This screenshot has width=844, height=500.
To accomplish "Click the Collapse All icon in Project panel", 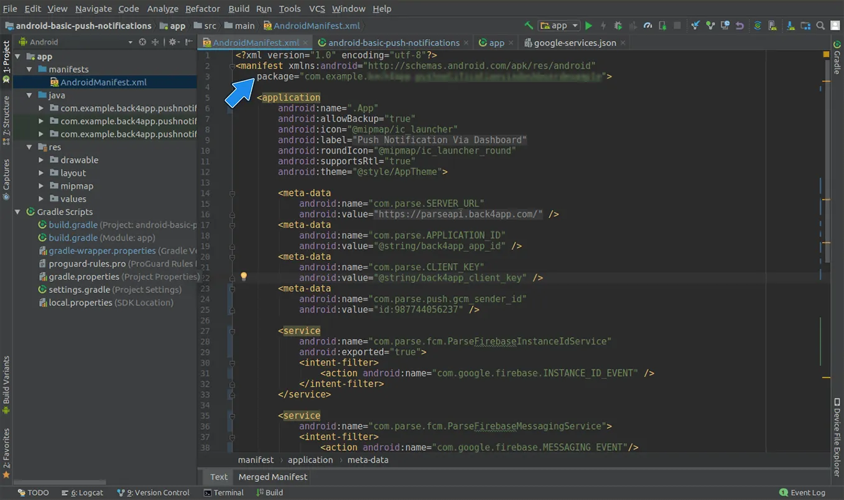I will [155, 42].
